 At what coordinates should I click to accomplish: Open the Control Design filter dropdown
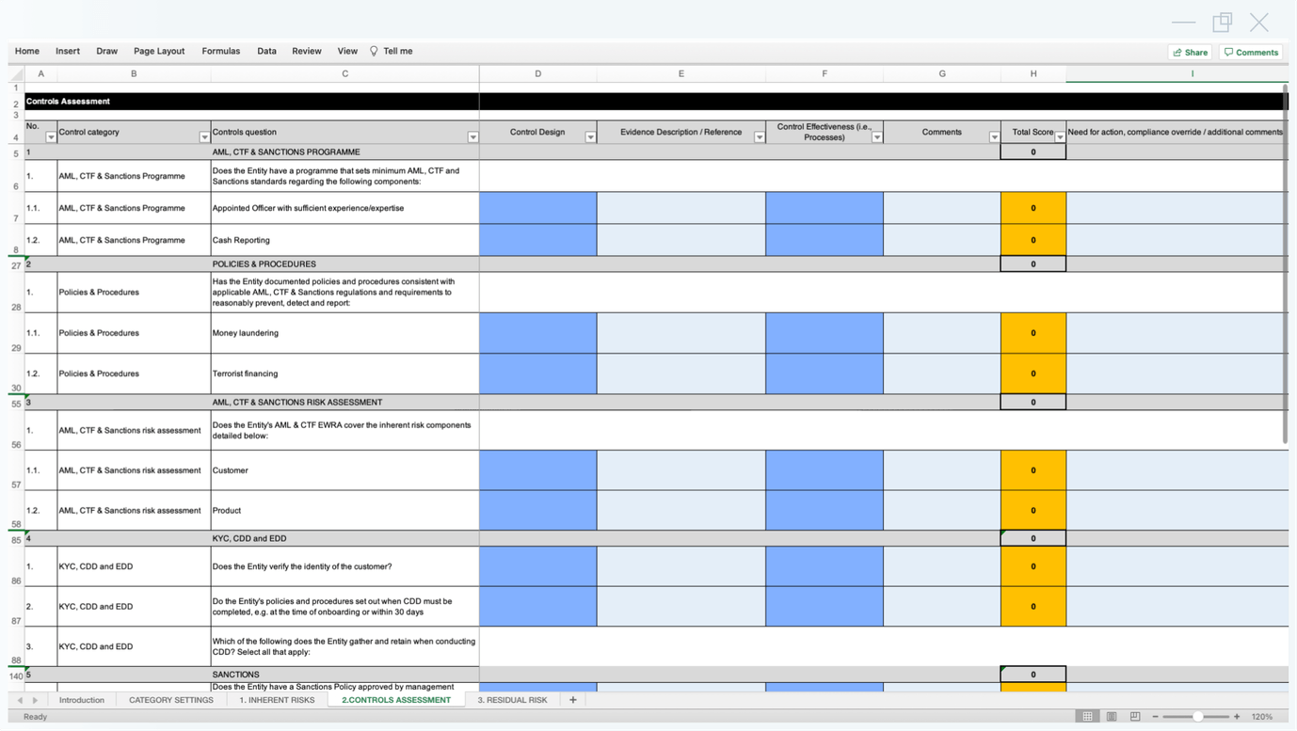click(x=589, y=136)
